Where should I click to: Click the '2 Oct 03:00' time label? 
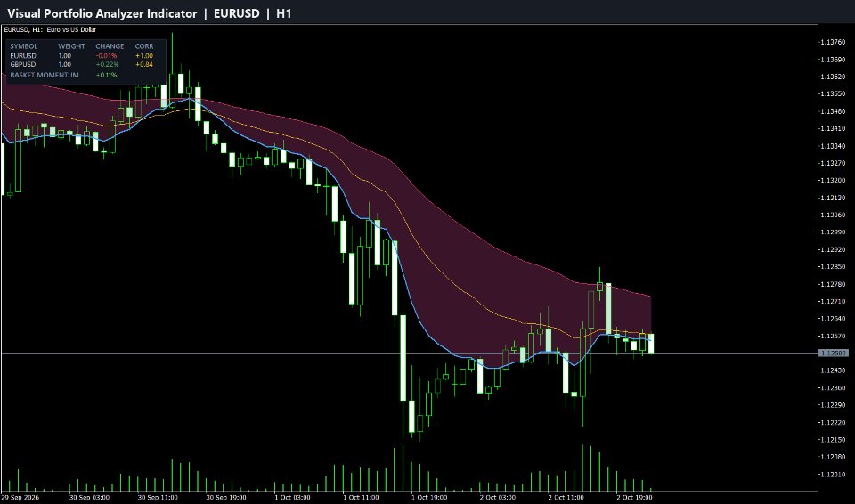click(498, 498)
